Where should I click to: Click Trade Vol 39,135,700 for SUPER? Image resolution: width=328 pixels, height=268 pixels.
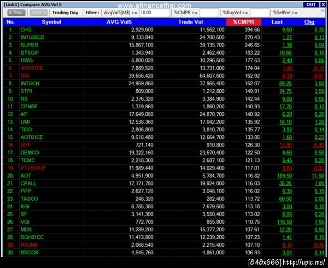(x=212, y=45)
